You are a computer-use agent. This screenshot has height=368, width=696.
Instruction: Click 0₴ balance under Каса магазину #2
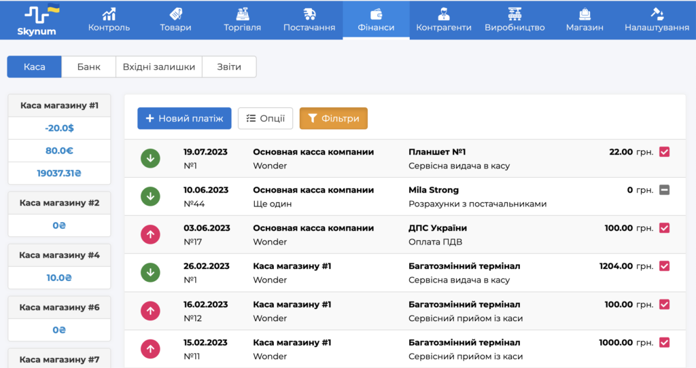[x=60, y=225]
